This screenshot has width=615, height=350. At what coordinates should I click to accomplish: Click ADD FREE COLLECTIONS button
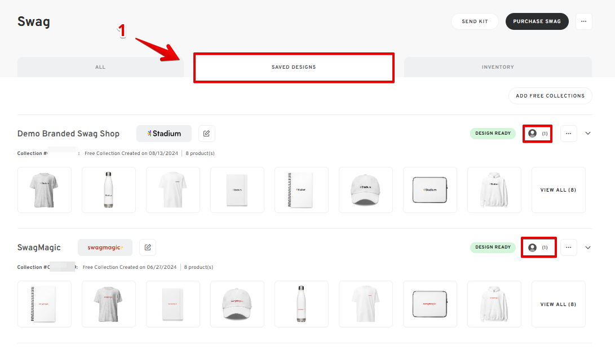pos(550,96)
